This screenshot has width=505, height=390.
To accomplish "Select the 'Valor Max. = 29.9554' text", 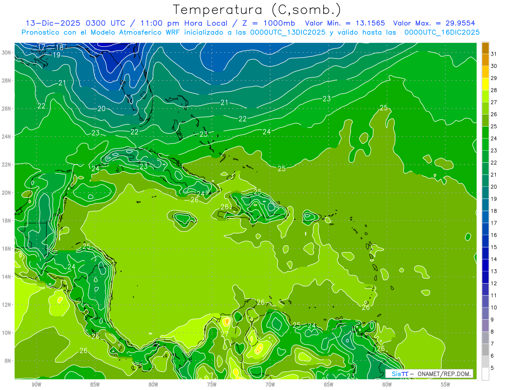I will [434, 23].
